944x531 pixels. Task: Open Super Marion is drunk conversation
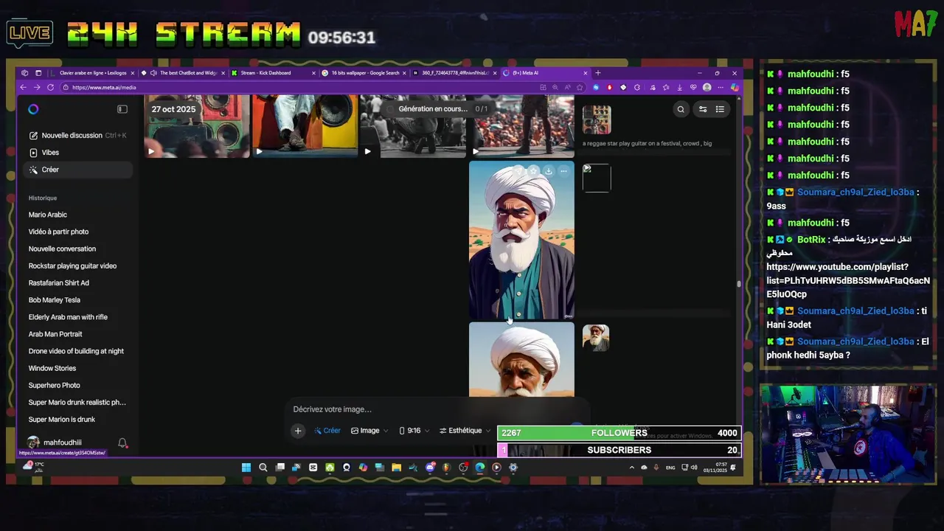62,420
